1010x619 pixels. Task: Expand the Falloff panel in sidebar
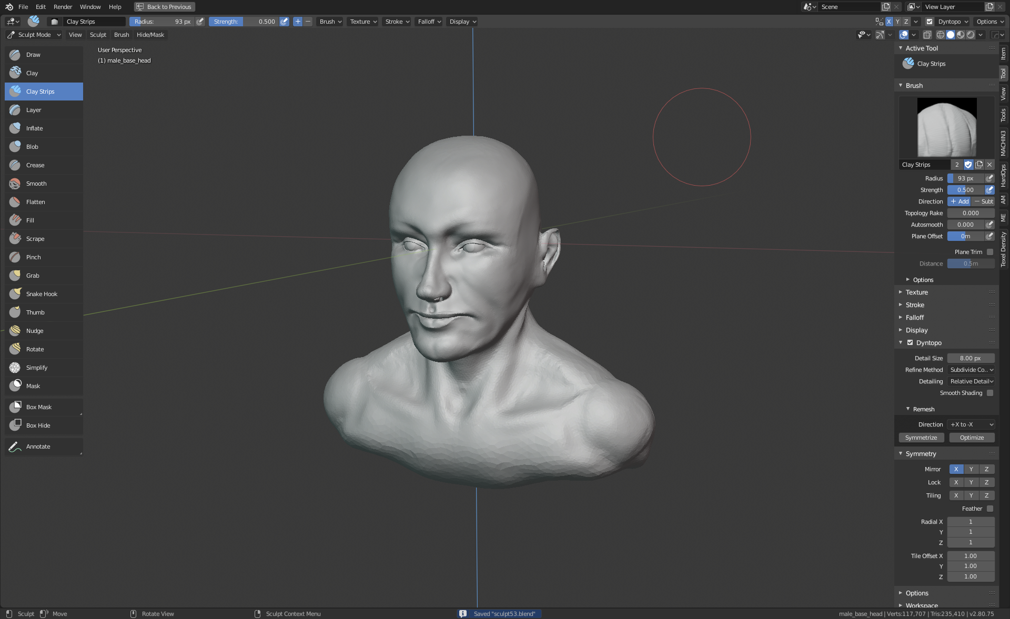[915, 318]
